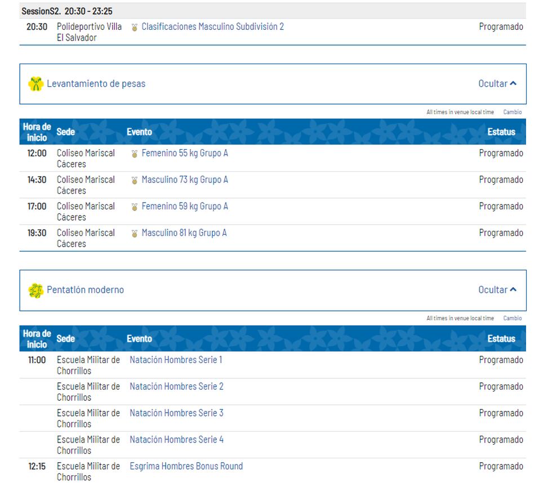This screenshot has height=483, width=552.
Task: Click medal icon beside Femenino 59 kg
Action: pos(134,207)
